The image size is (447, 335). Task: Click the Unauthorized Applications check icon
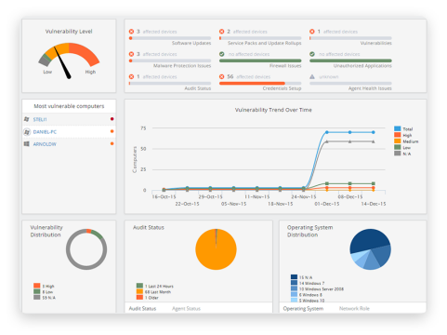pyautogui.click(x=312, y=54)
